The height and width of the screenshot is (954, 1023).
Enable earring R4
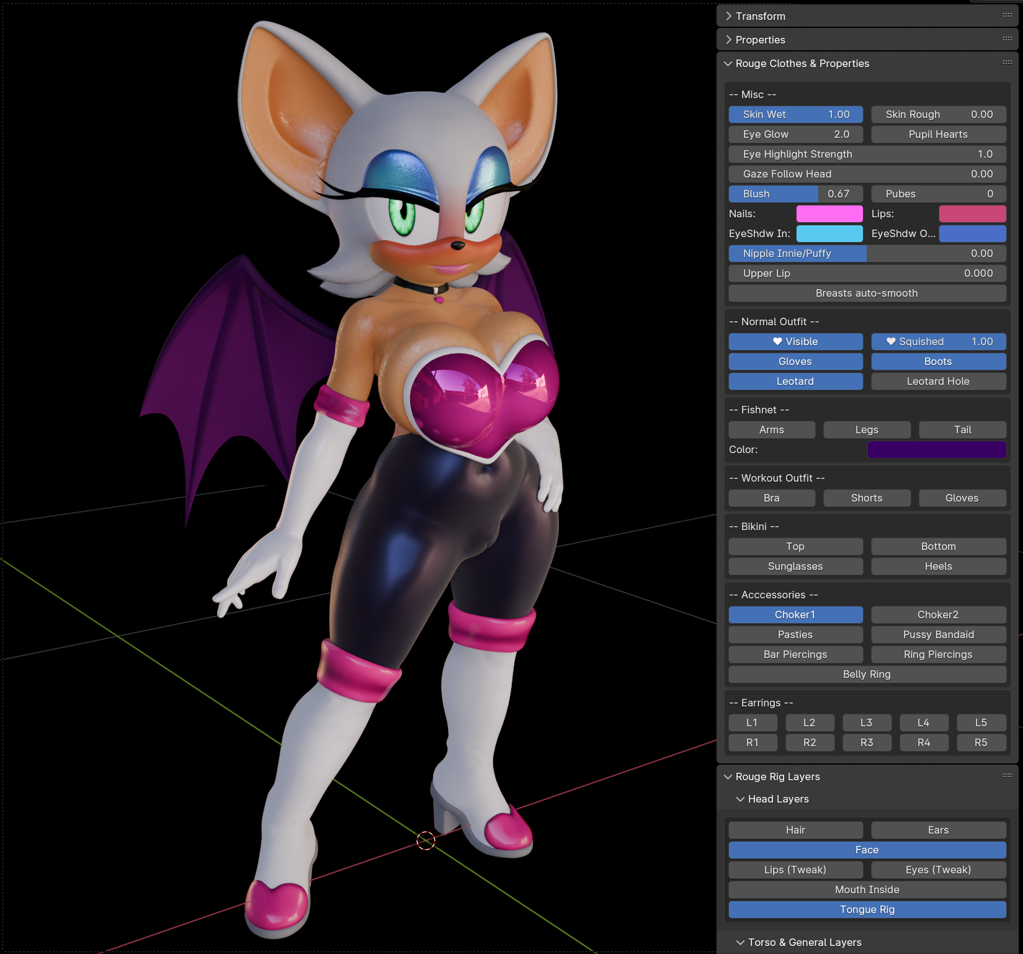point(924,742)
